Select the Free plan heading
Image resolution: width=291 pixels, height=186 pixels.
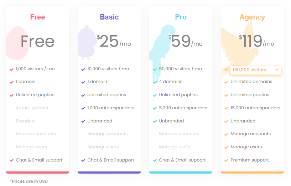pos(37,17)
